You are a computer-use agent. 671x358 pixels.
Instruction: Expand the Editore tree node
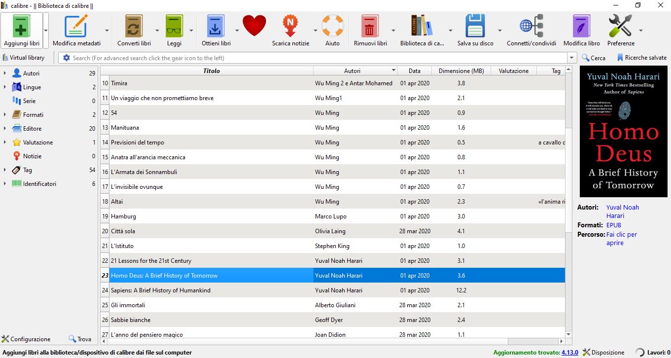pyautogui.click(x=5, y=129)
